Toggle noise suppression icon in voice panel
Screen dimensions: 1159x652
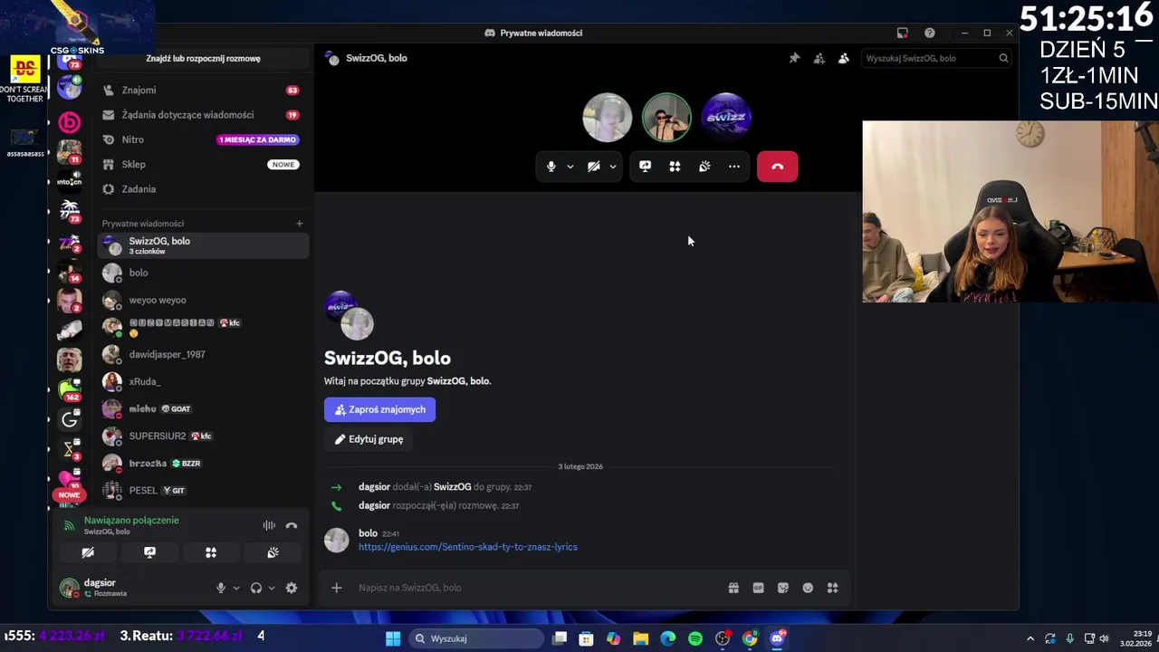pyautogui.click(x=269, y=525)
